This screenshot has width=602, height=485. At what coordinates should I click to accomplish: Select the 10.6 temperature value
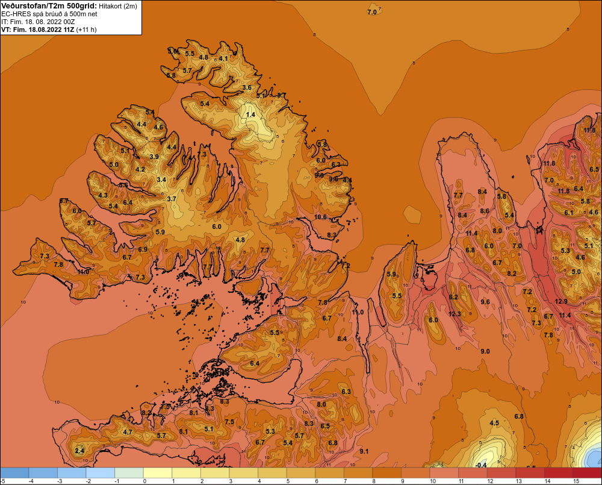click(320, 217)
